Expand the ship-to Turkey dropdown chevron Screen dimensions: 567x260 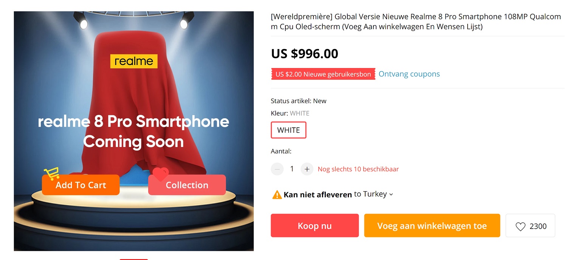point(391,194)
